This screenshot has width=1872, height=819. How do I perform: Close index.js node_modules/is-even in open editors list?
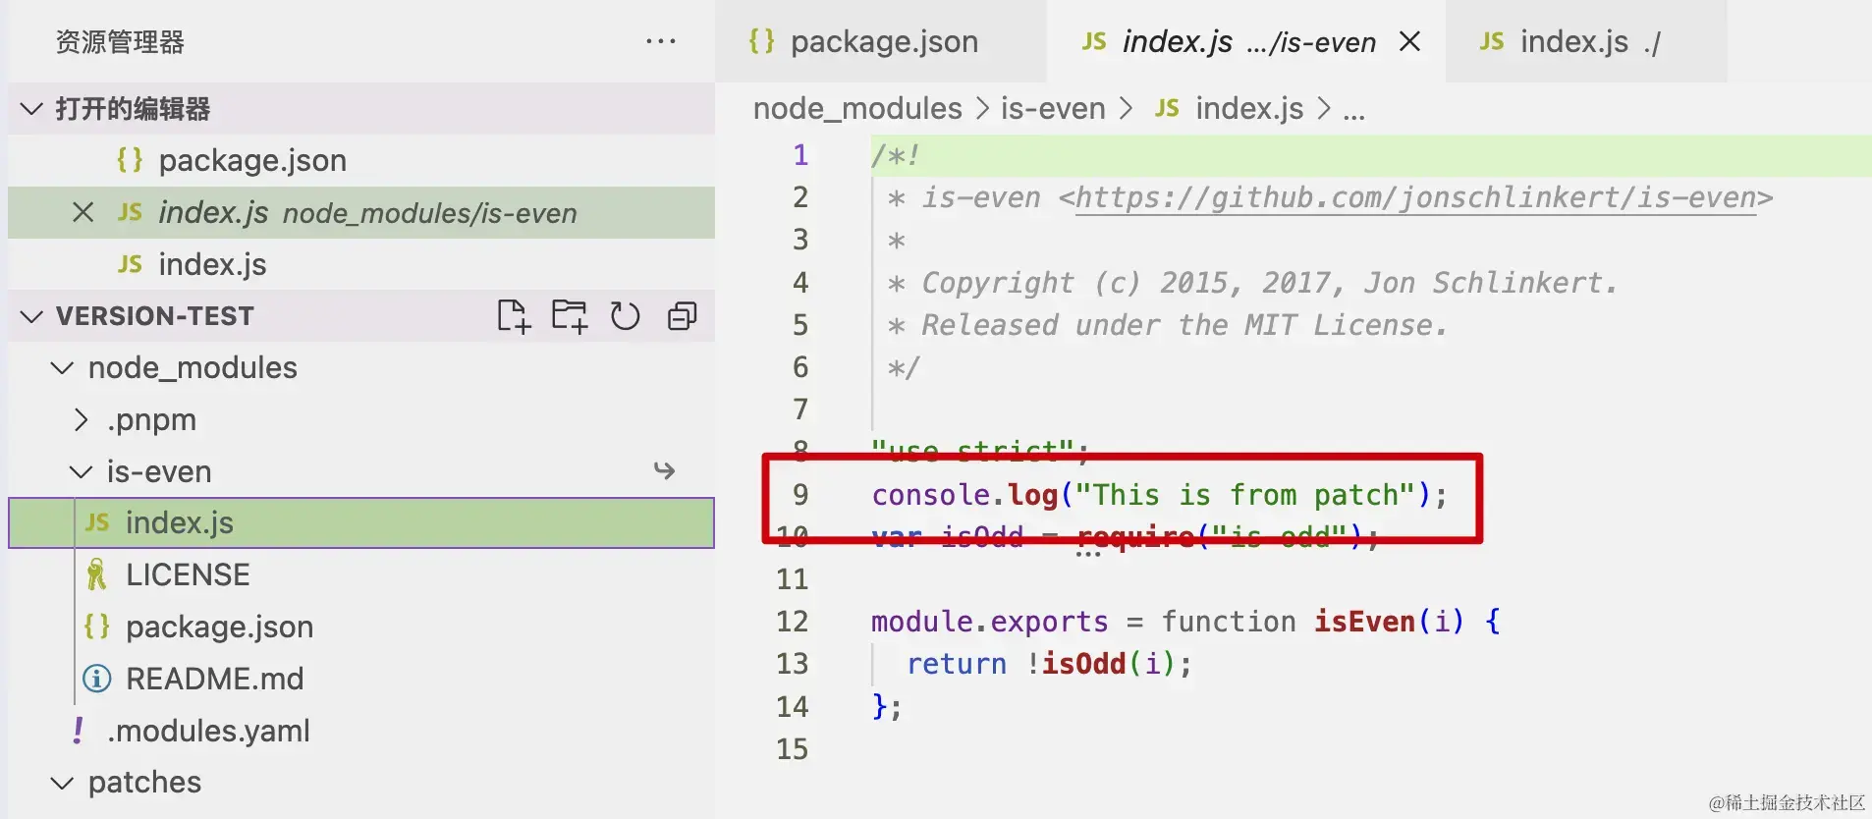(83, 212)
